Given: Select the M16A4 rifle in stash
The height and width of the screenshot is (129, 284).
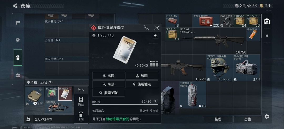Looking at the screenshot, I should coord(213,41).
